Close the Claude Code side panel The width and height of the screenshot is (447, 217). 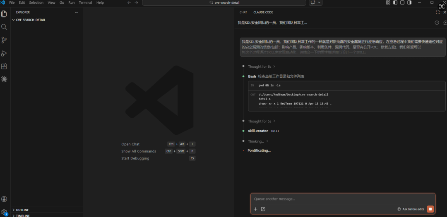445,12
